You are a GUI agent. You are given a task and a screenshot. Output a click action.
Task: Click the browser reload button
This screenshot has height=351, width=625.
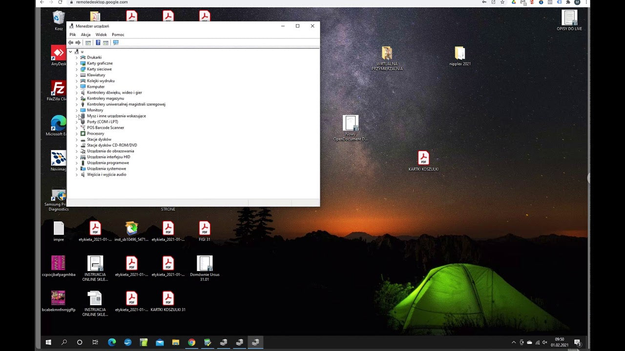point(60,2)
